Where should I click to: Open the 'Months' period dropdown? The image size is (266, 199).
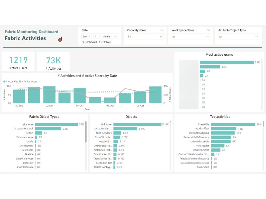(x=109, y=36)
